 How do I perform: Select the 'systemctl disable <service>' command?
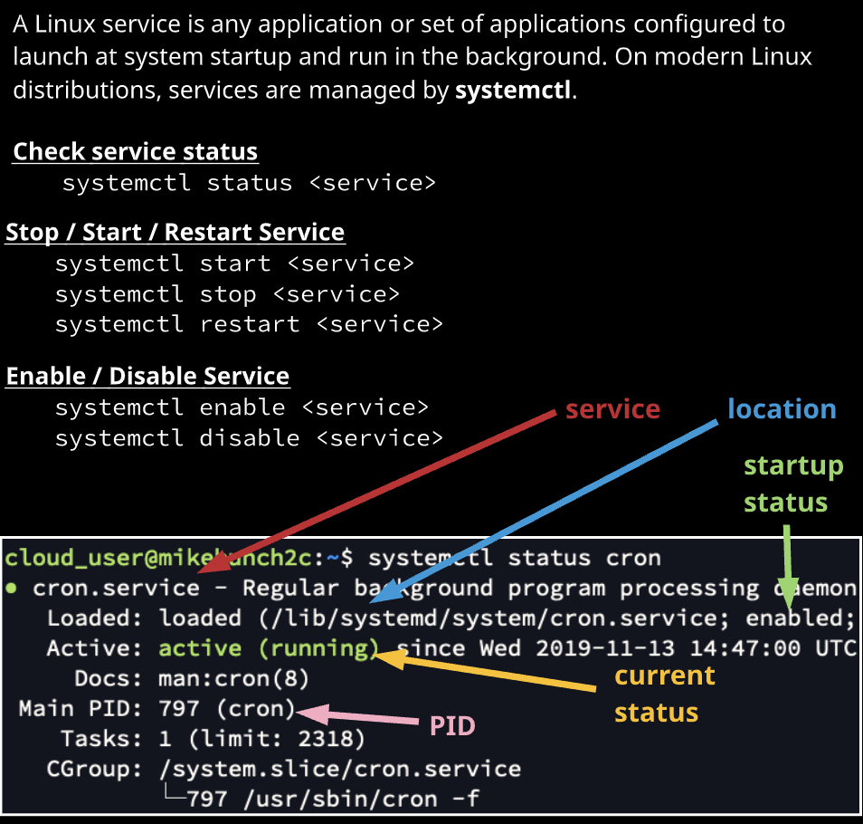[249, 438]
